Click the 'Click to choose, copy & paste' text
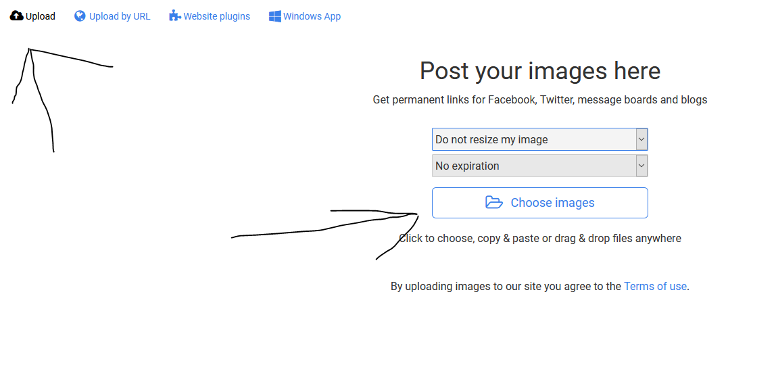The image size is (776, 382). pyautogui.click(x=540, y=239)
